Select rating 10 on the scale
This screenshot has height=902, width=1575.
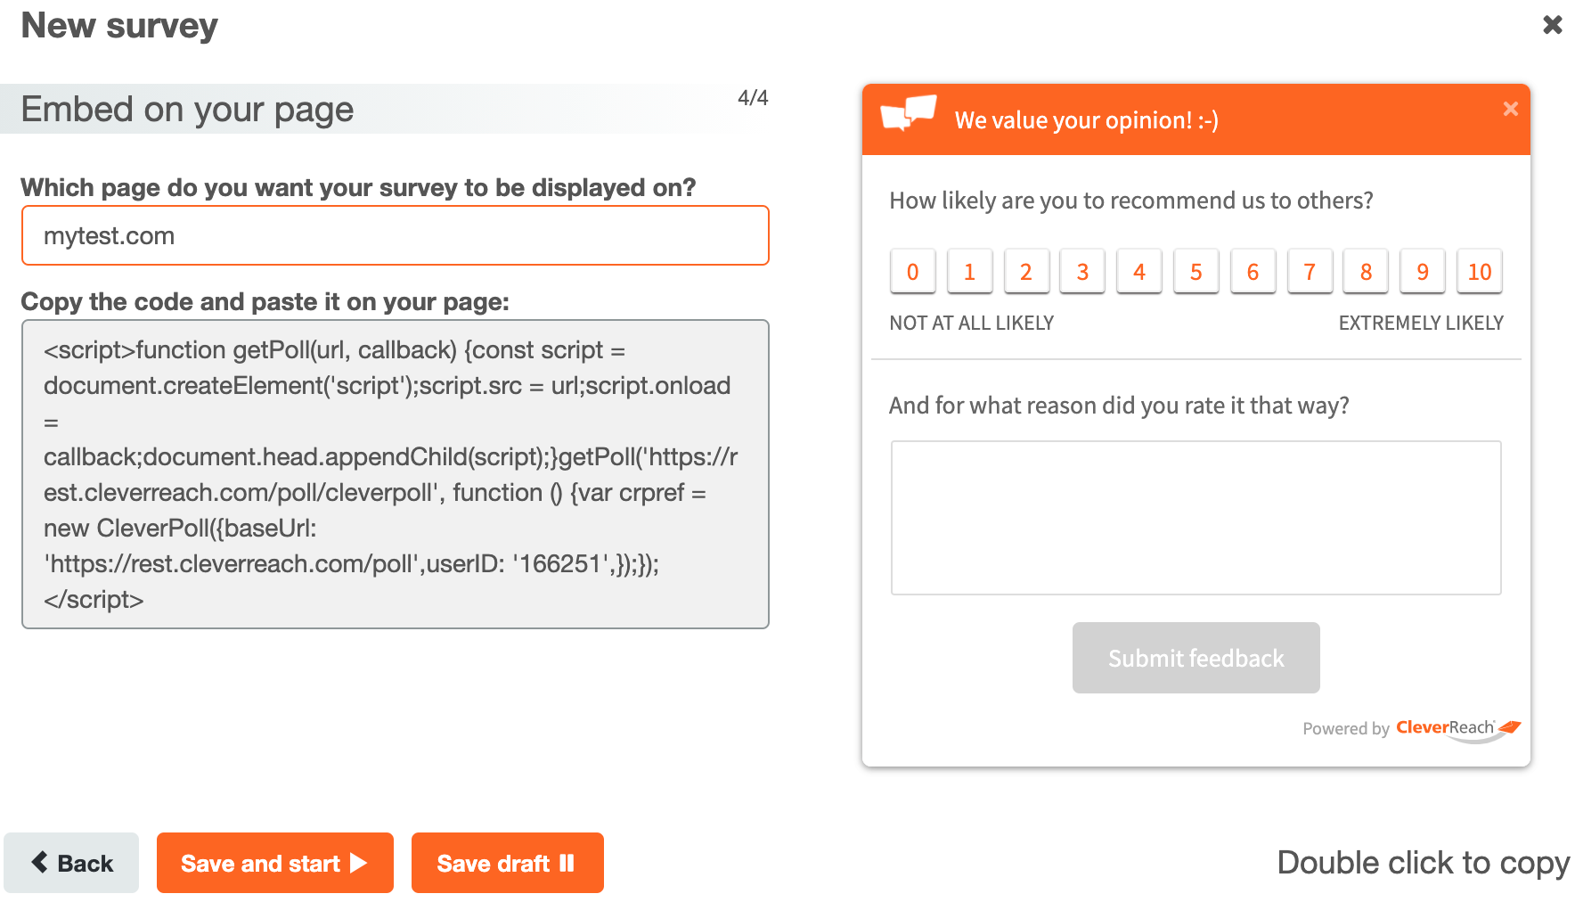pos(1480,272)
